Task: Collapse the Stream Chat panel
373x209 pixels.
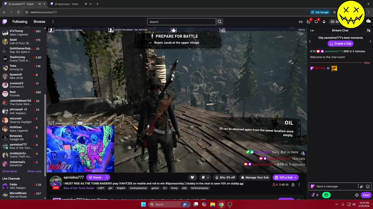Action: (312, 30)
